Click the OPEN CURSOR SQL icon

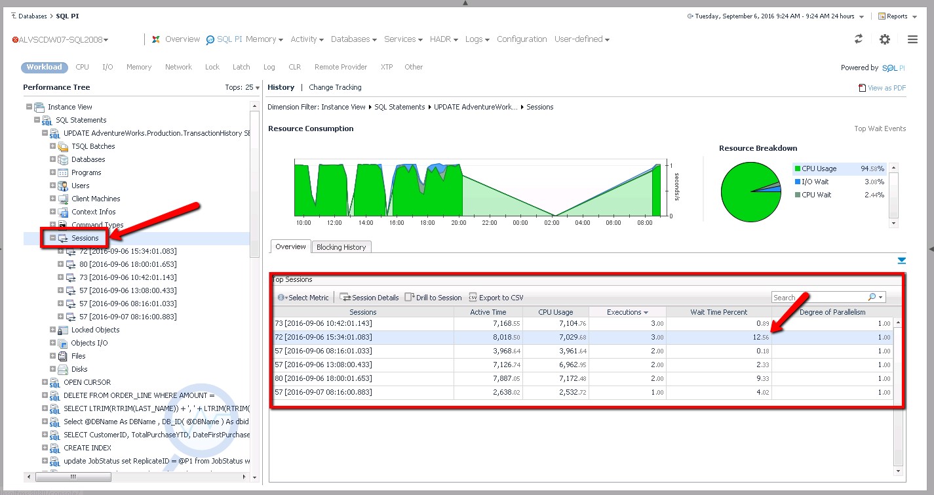coord(55,382)
